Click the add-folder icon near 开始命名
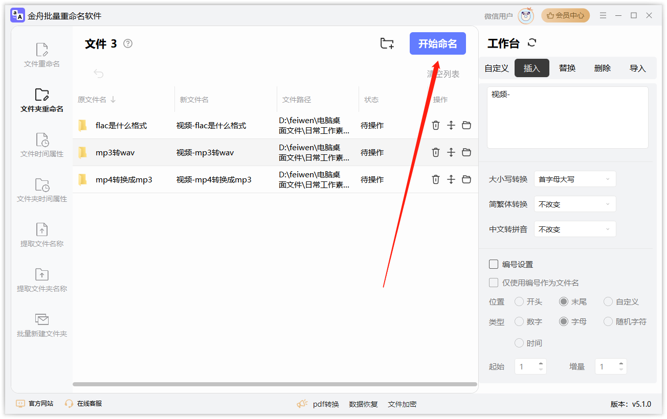667x419 pixels. [387, 43]
